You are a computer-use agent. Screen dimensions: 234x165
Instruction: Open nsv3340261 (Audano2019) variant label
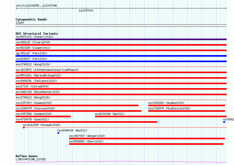tap(166, 103)
